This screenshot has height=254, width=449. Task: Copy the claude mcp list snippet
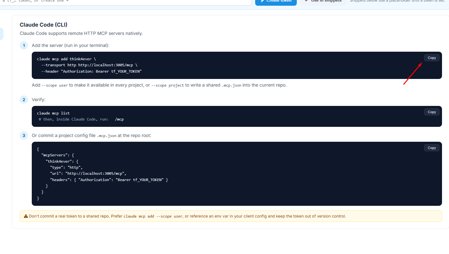coord(432,112)
